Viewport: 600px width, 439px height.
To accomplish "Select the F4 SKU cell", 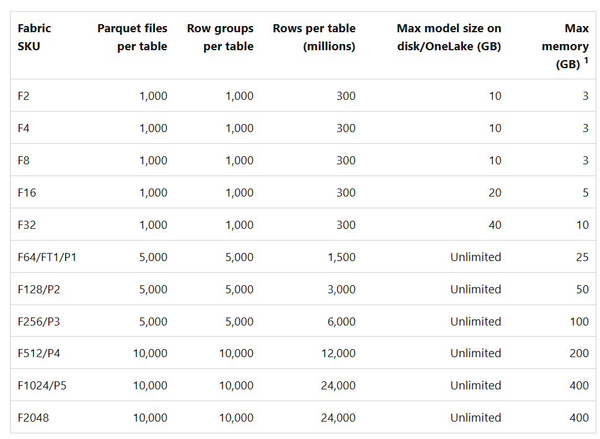I will point(24,128).
